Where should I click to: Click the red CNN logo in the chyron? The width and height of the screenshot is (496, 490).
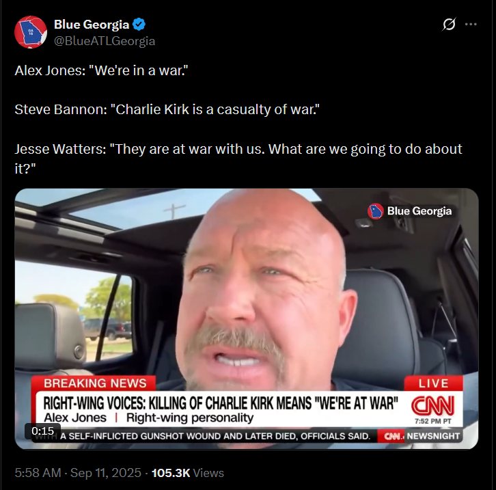click(432, 406)
